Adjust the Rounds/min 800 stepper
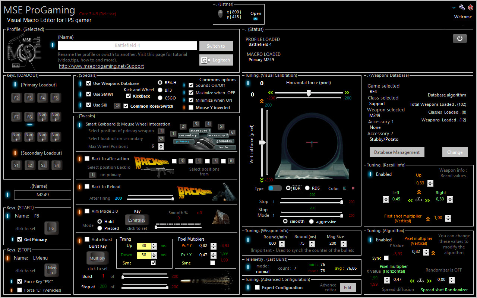Image resolution: width=477 pixels, height=298 pixels. coord(282,243)
